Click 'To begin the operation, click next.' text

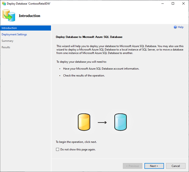[x=76, y=142]
